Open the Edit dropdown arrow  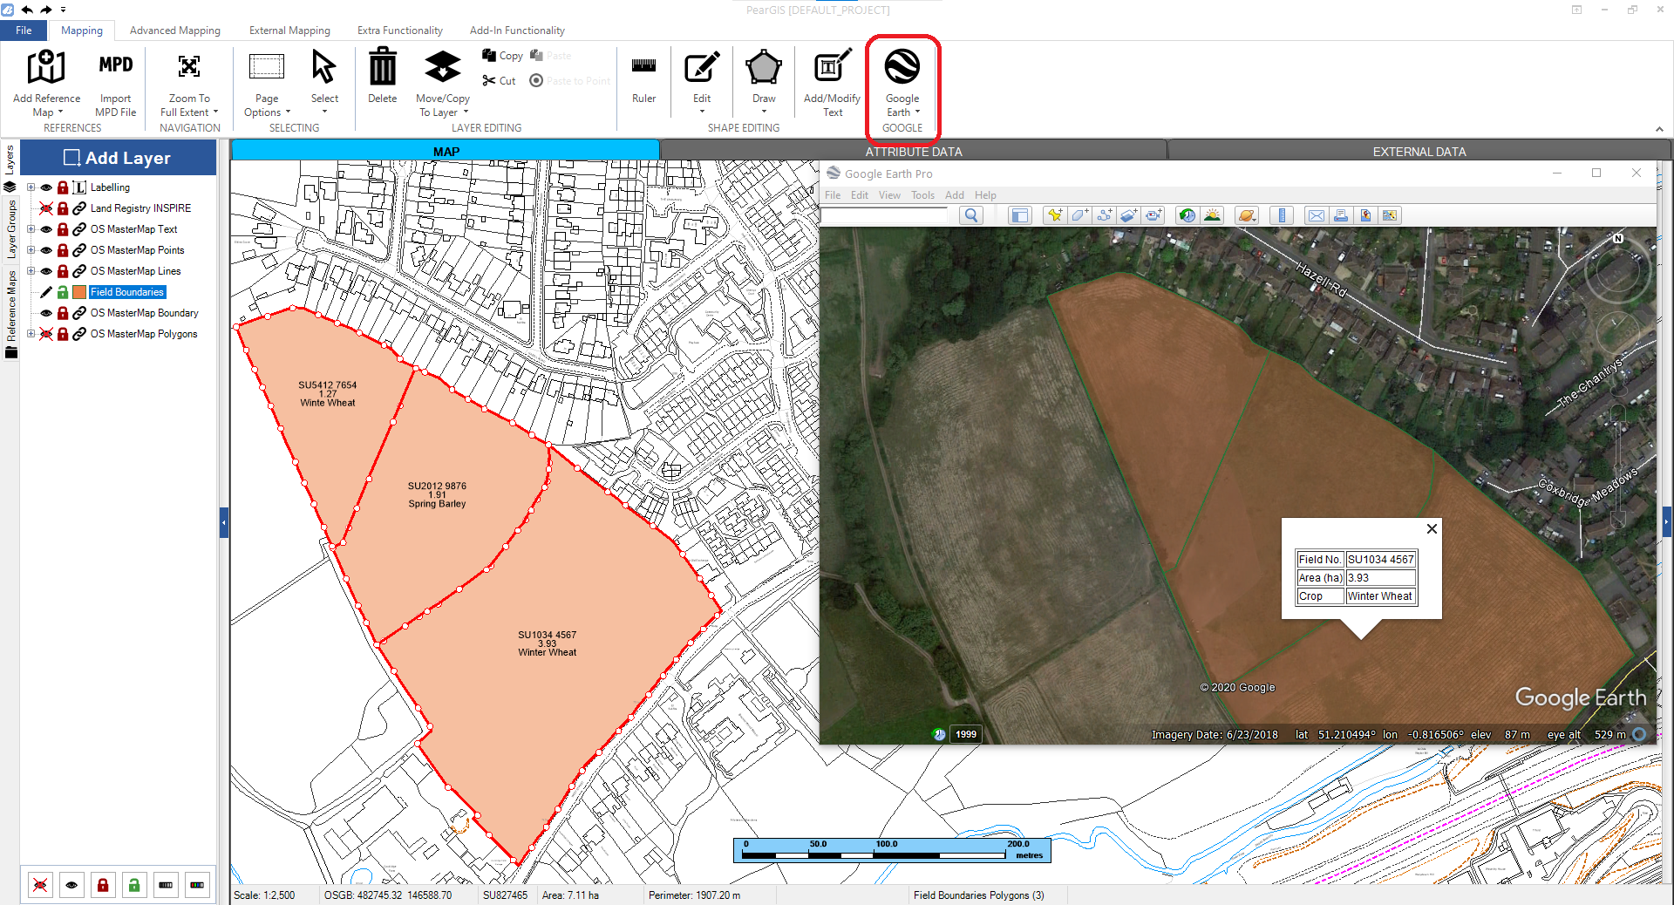click(x=702, y=112)
